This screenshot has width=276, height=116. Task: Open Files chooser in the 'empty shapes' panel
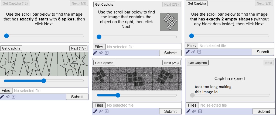(191, 46)
